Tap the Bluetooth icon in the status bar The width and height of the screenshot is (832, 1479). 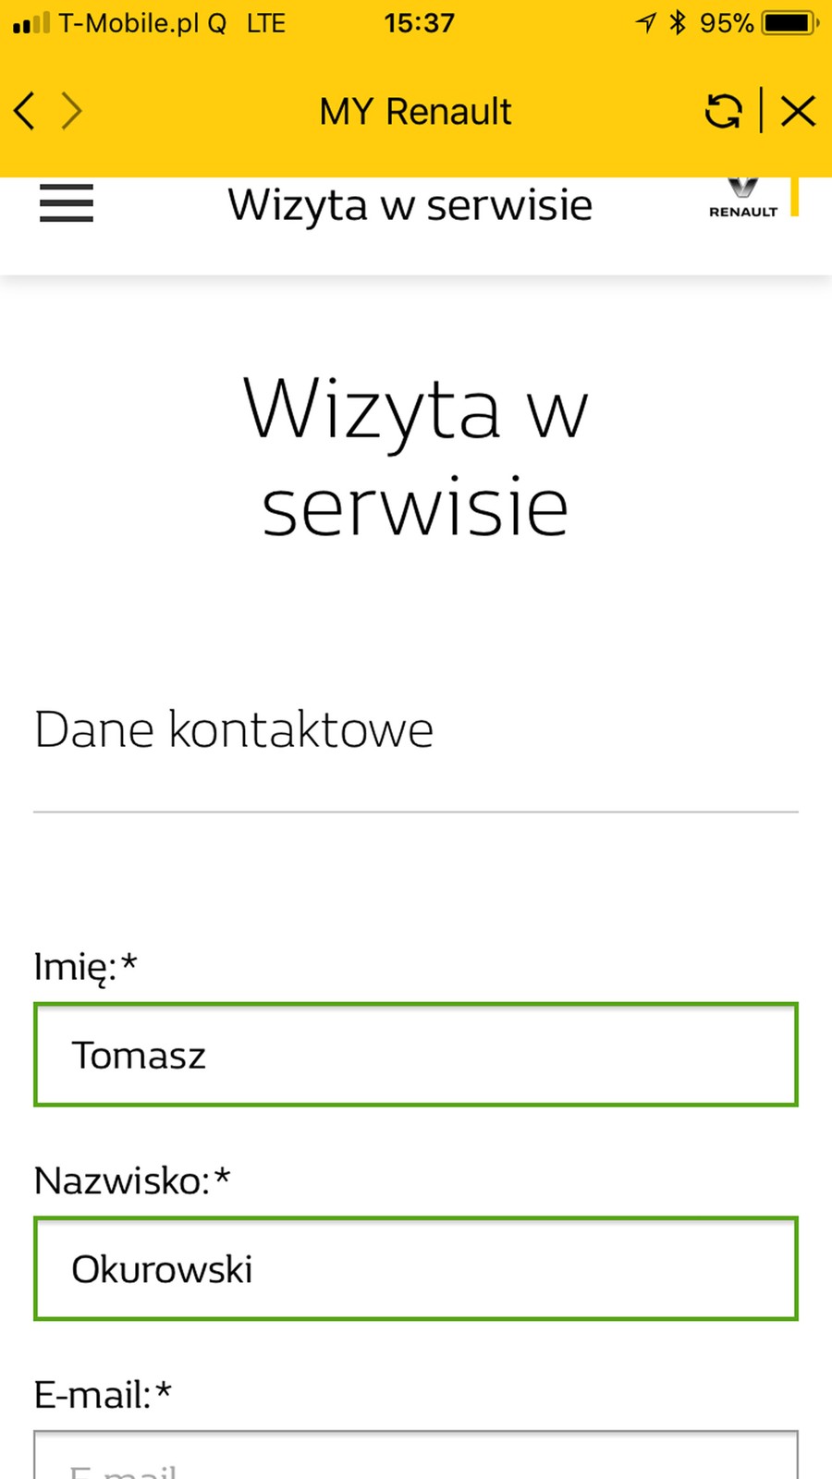[676, 23]
